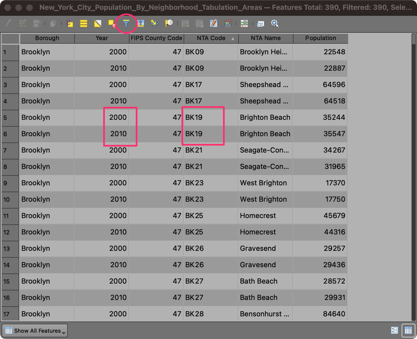
Task: Pan map to the selected rows
Action: coord(155,23)
